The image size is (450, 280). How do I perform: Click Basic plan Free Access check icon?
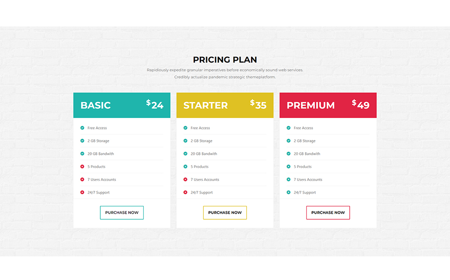(x=83, y=128)
